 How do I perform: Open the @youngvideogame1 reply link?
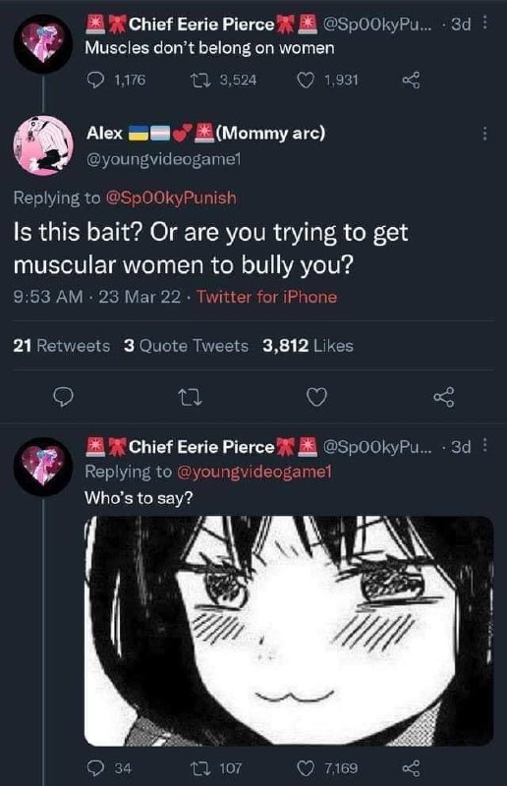coord(253,472)
